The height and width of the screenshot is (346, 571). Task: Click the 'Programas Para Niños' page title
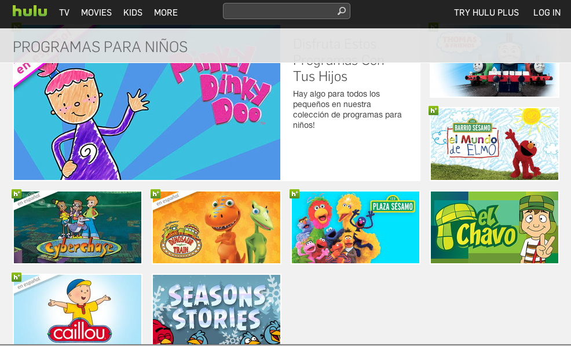pyautogui.click(x=100, y=47)
